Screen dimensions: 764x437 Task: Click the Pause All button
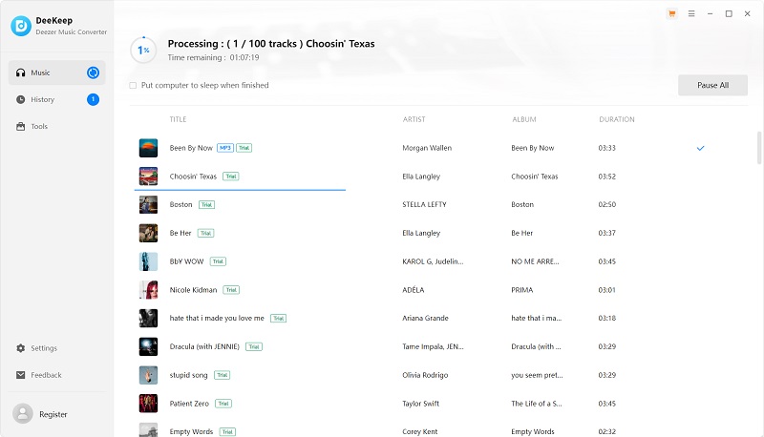tap(712, 85)
